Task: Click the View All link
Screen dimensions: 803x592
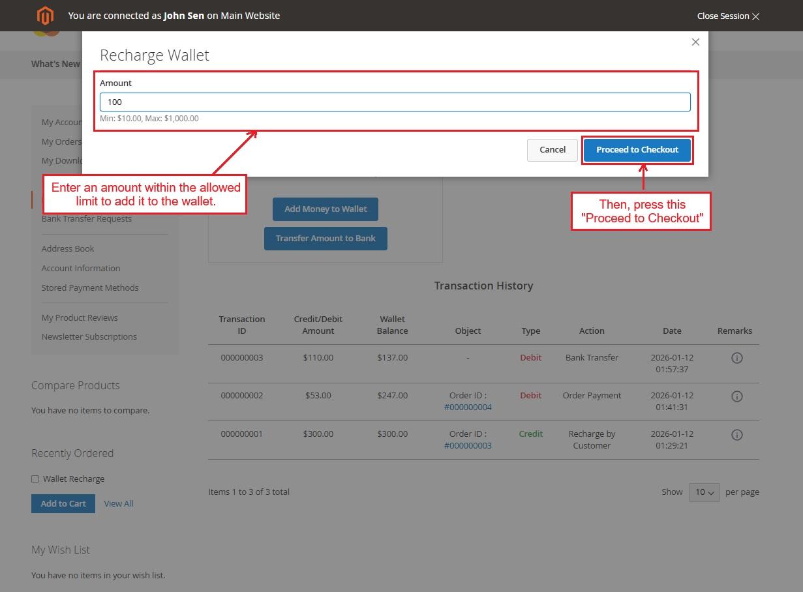Action: pyautogui.click(x=119, y=504)
